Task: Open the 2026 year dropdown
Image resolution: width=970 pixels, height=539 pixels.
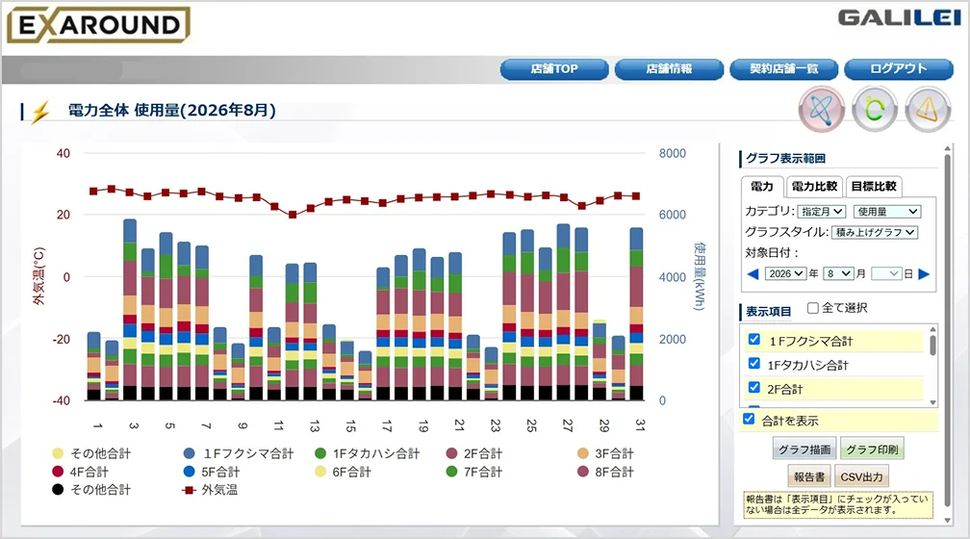Action: (785, 273)
